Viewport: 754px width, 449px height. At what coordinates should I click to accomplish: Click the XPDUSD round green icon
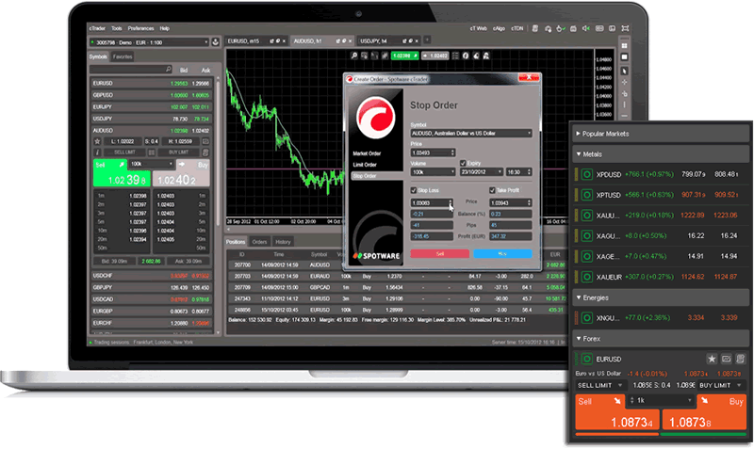(586, 174)
